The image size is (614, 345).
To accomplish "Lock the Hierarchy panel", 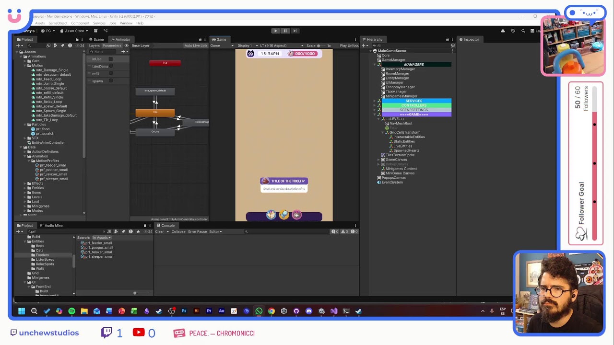I will tap(447, 39).
